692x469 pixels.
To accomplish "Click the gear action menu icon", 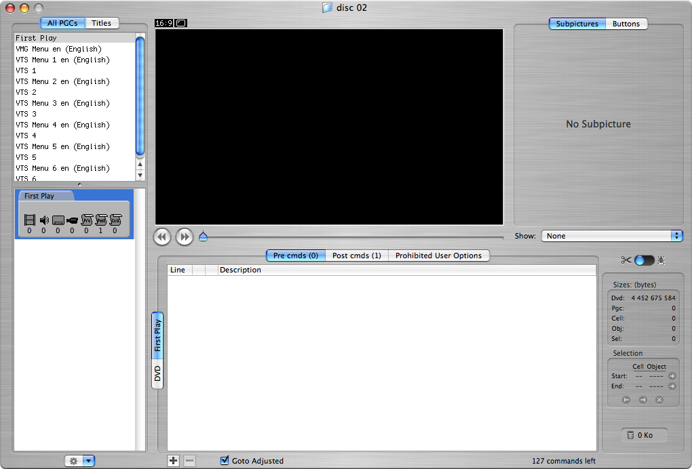I will point(74,461).
